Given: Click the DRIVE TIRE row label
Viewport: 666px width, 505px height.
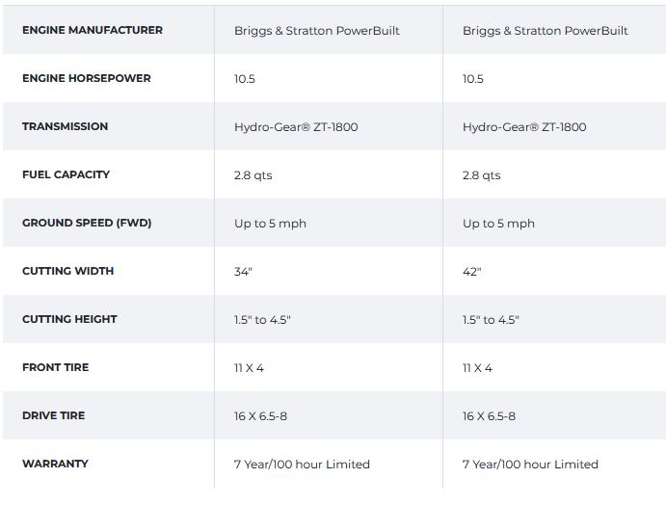Looking at the screenshot, I should tap(54, 415).
